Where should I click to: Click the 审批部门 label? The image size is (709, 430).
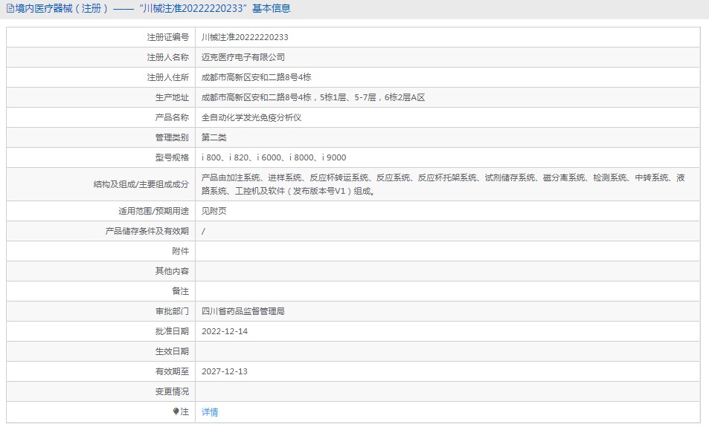pyautogui.click(x=172, y=311)
